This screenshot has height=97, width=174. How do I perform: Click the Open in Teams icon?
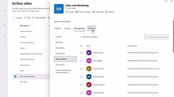coord(76,12)
